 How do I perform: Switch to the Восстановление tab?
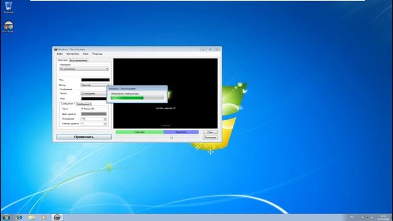pyautogui.click(x=79, y=60)
